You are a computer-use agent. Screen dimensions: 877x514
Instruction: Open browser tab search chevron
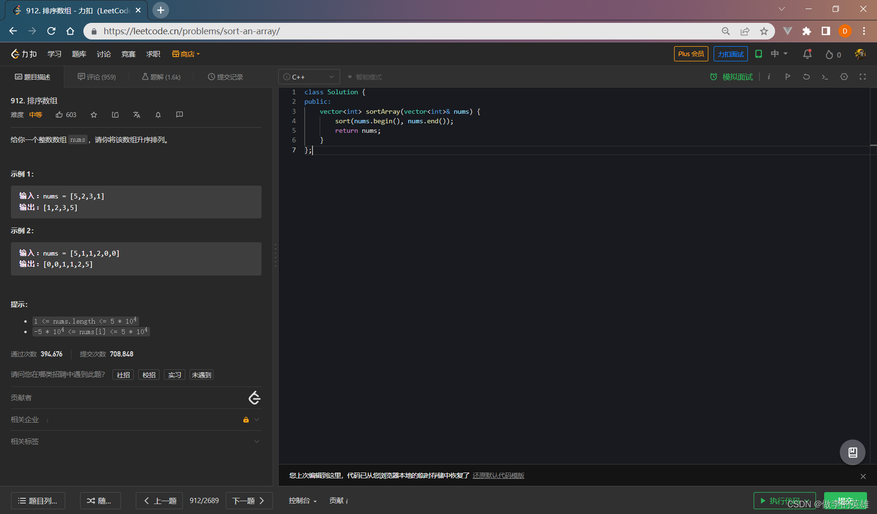782,9
